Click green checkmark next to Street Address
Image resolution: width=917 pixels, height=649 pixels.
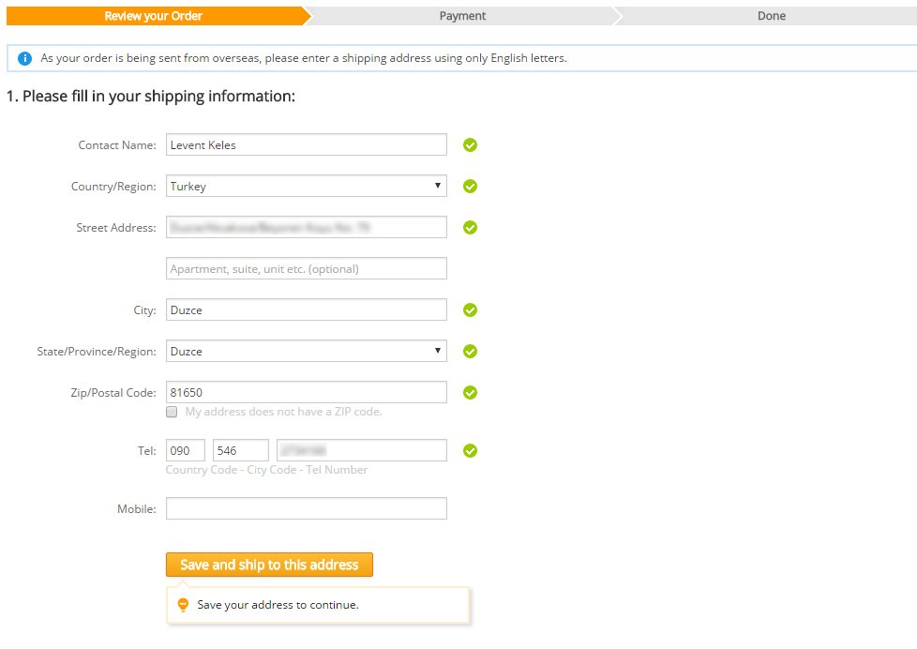[471, 228]
